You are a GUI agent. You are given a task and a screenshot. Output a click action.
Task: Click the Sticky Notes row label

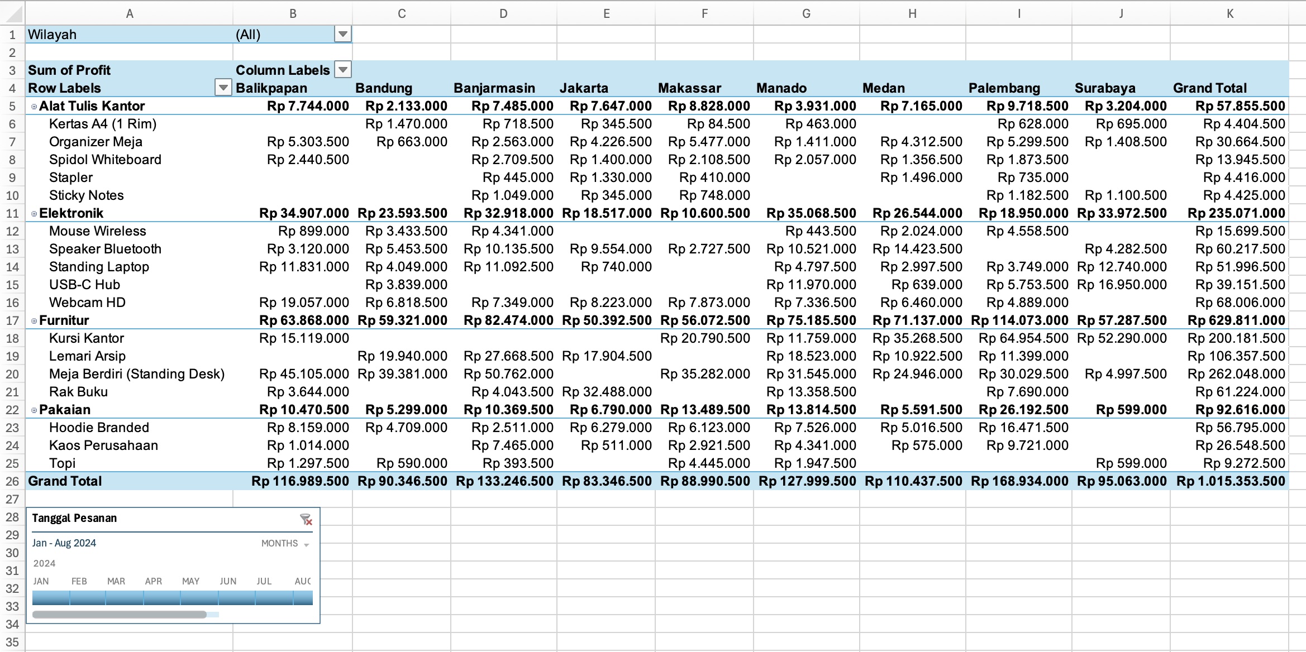click(87, 195)
